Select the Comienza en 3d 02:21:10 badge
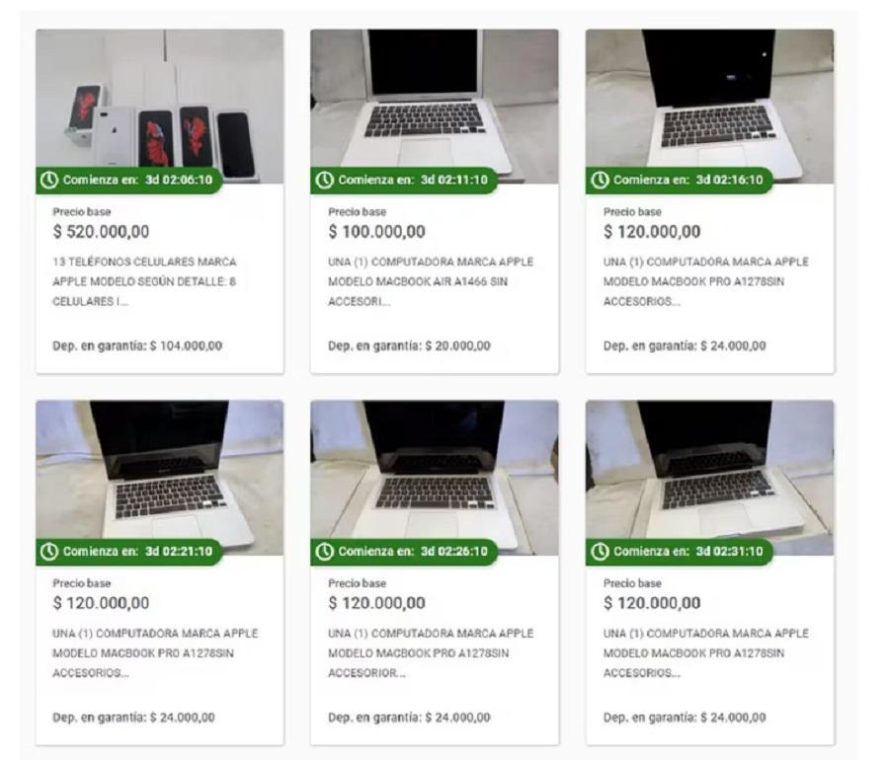This screenshot has width=889, height=760. (x=128, y=552)
